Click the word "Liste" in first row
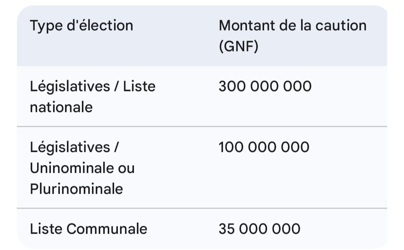The width and height of the screenshot is (404, 250). point(139,86)
